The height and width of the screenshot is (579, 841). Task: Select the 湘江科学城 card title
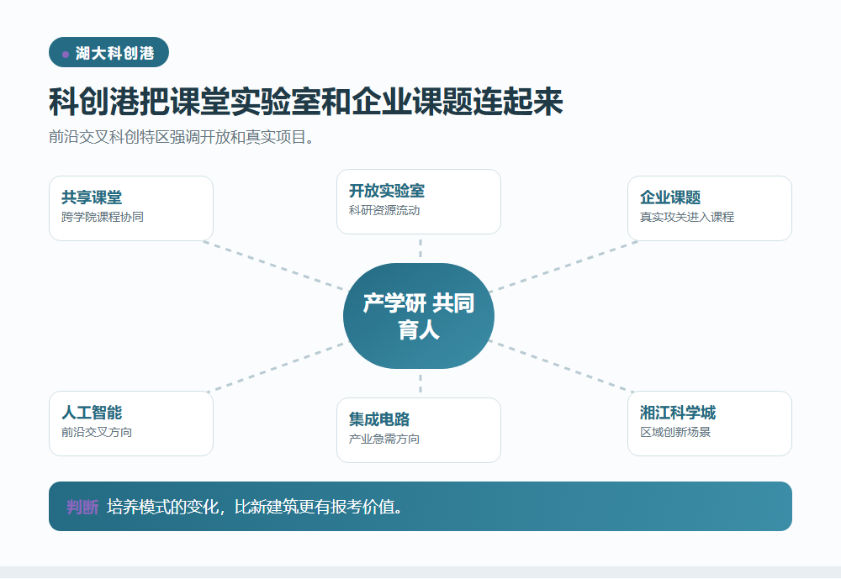[677, 413]
